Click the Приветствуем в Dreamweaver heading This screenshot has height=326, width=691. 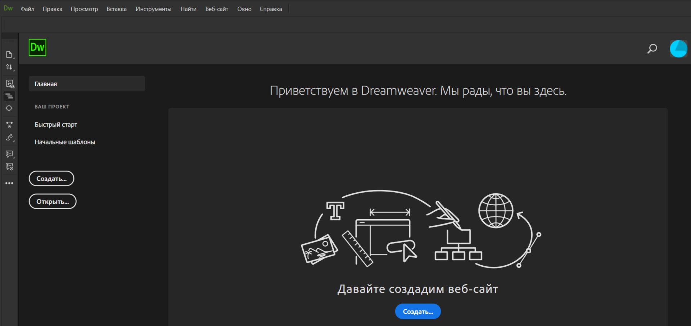point(418,91)
